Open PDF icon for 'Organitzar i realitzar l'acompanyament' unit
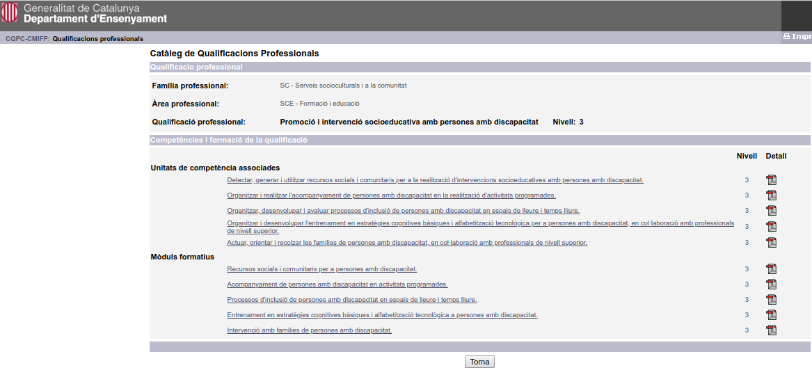The height and width of the screenshot is (377, 812). 771,195
